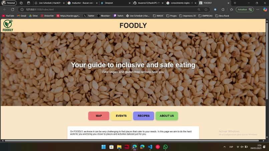Open the red app icon in taskbar
269x151 pixels.
127,147
